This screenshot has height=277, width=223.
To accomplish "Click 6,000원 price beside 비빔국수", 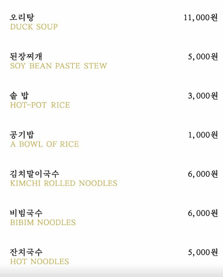I will [203, 214].
